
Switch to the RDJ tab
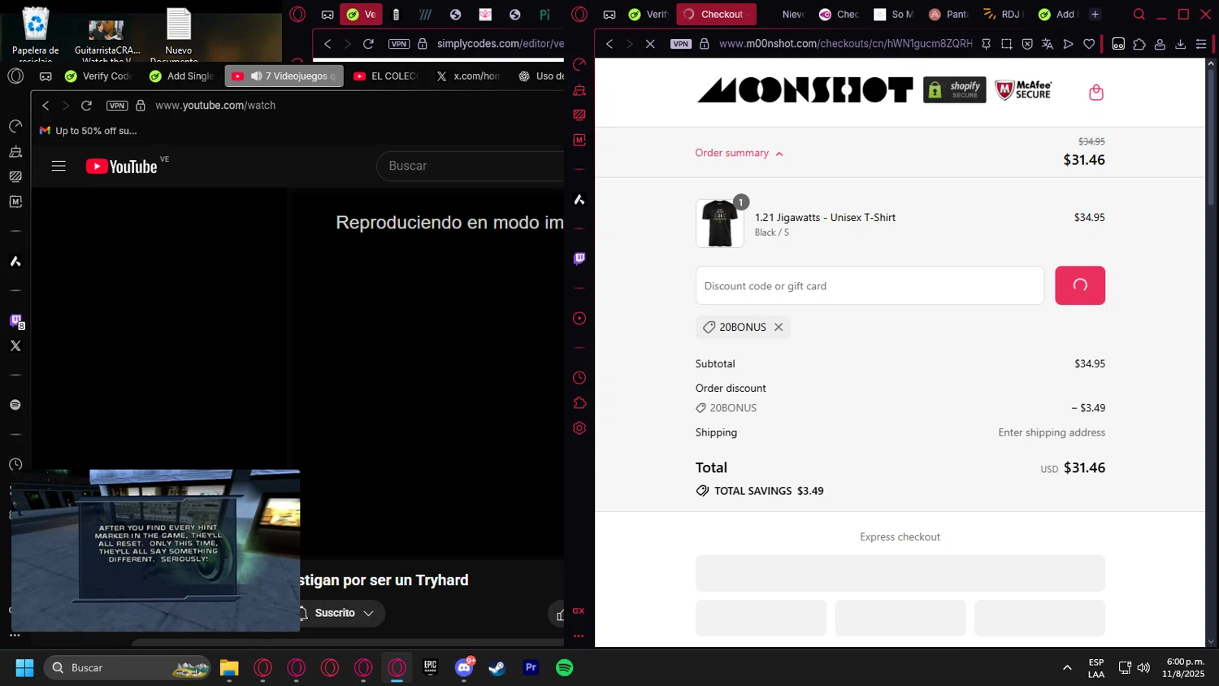(x=1002, y=14)
